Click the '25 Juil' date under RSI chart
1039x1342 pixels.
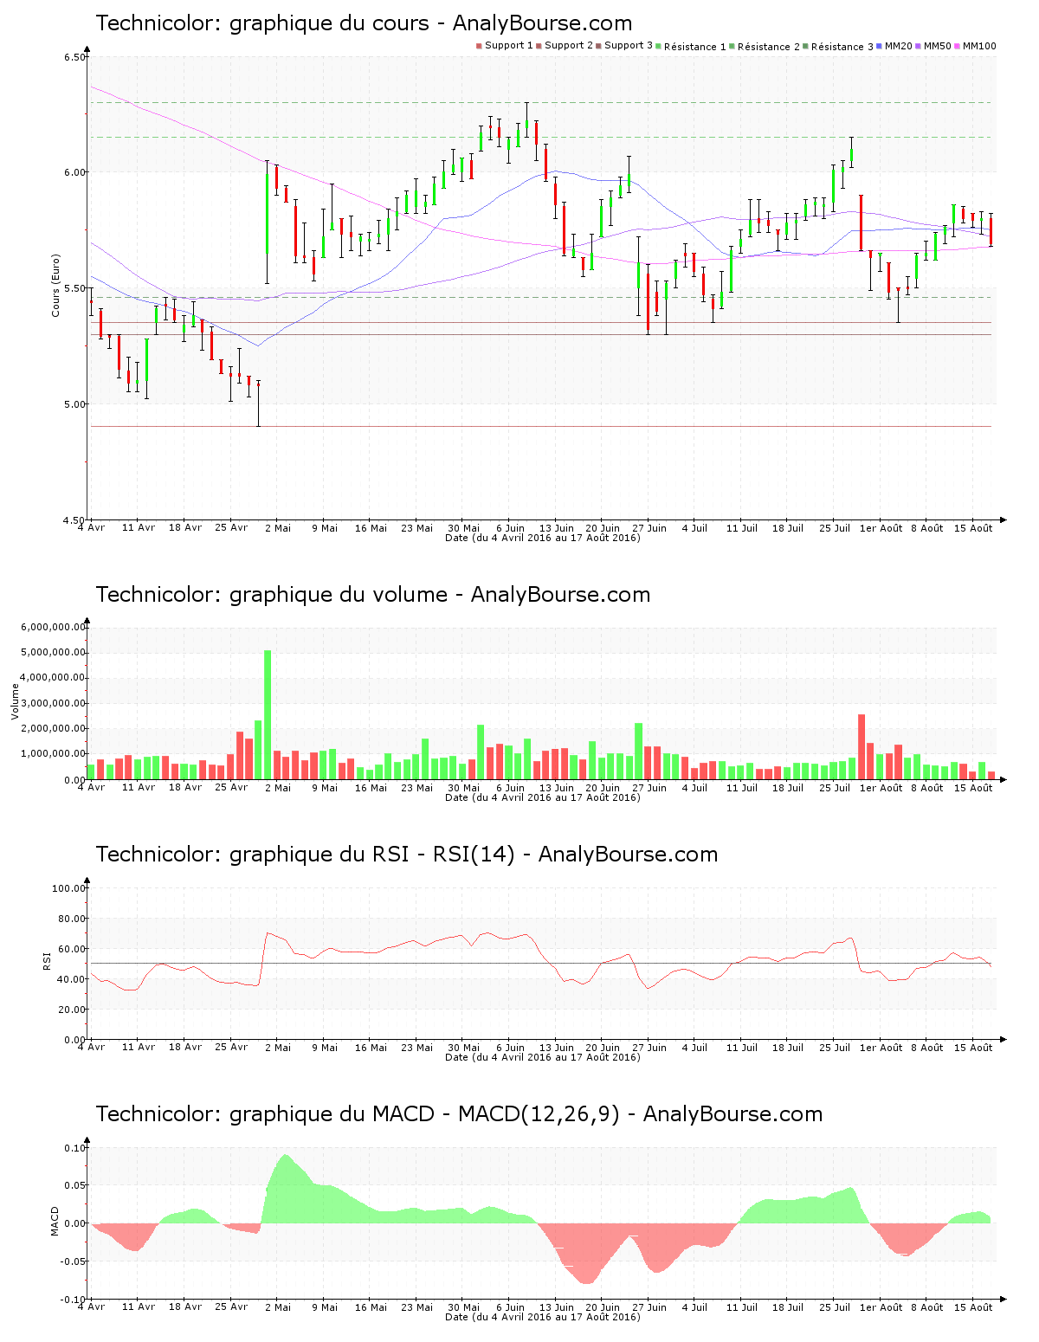click(835, 1048)
